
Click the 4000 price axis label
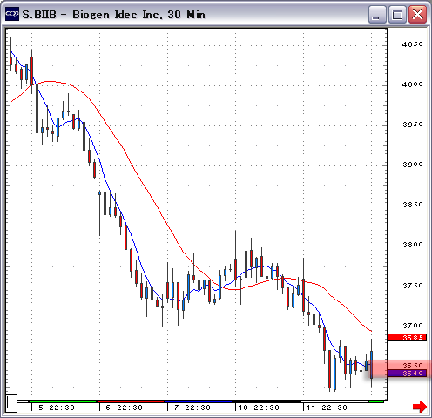click(x=413, y=84)
